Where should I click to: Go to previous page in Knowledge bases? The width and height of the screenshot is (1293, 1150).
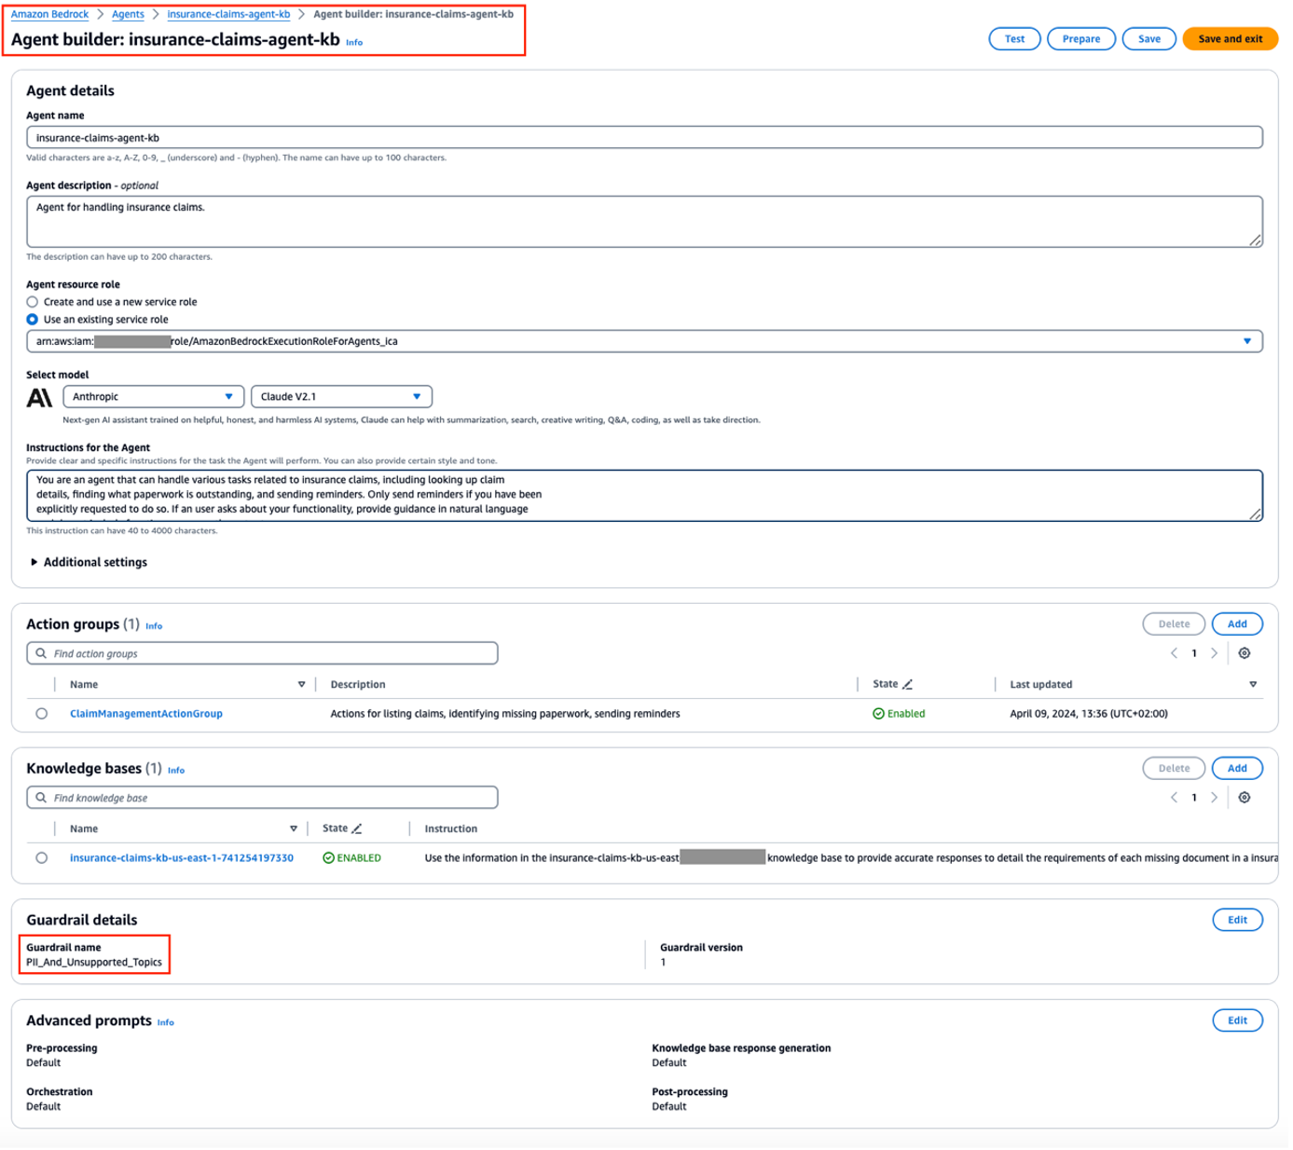(1174, 798)
